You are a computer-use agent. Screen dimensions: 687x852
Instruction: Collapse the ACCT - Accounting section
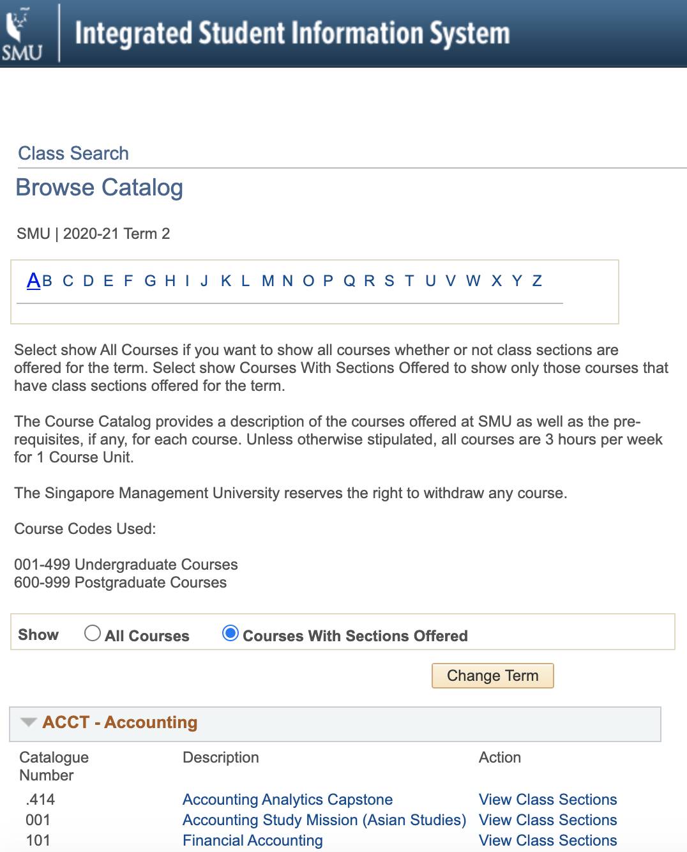point(28,722)
